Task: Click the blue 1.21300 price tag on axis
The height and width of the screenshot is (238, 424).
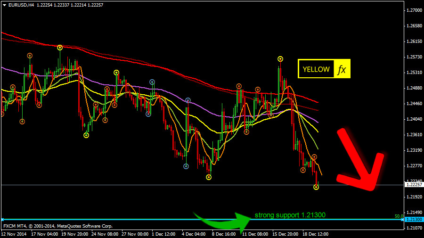Action: point(413,220)
